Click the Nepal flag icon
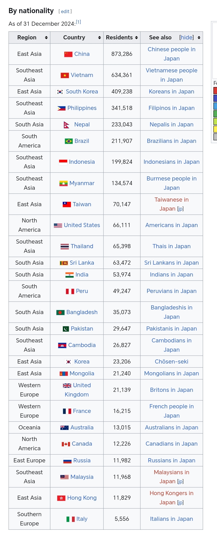Viewport: 217px width, 536px height. [x=67, y=125]
